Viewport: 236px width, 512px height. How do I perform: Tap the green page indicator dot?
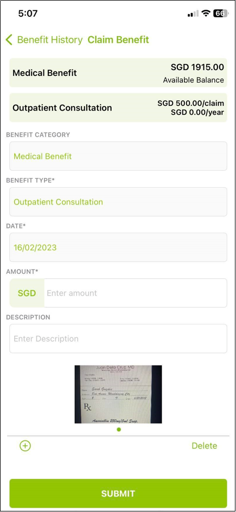118,430
